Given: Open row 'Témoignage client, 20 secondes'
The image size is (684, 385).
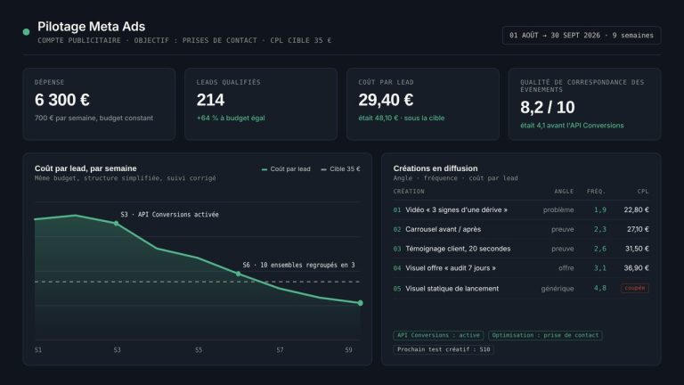Looking at the screenshot, I should (x=521, y=249).
